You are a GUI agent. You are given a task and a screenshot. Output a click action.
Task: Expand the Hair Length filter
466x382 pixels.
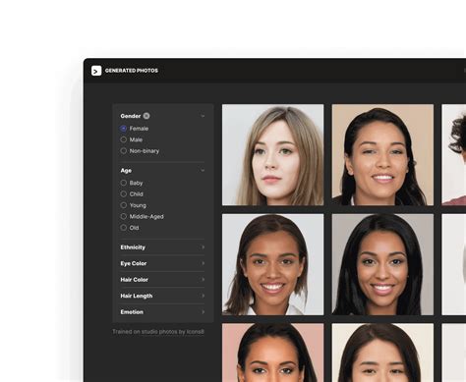tap(162, 296)
